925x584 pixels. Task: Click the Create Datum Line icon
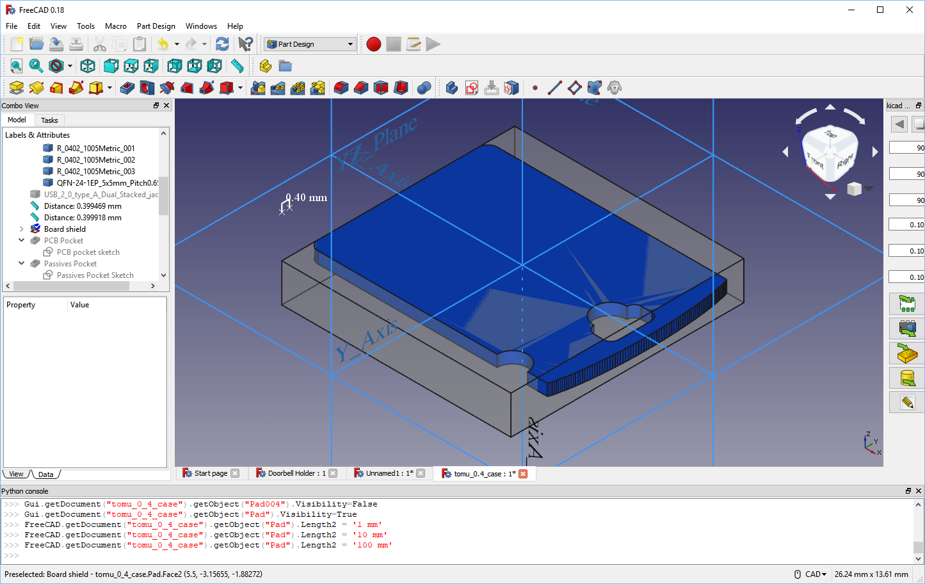tap(555, 88)
